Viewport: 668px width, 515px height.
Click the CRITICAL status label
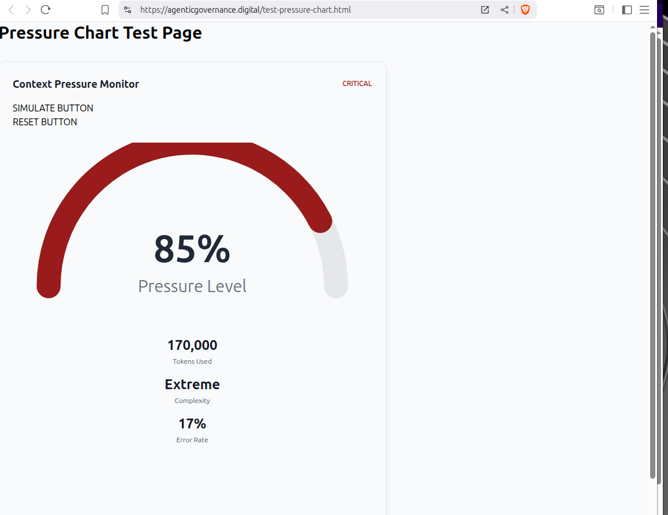(x=357, y=84)
